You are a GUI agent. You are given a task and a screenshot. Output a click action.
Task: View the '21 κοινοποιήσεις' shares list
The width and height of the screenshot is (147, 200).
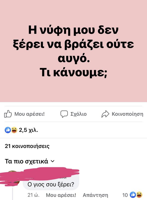click(x=27, y=146)
